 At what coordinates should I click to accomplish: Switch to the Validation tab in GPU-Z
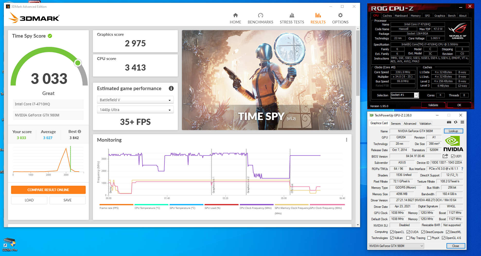(x=425, y=124)
